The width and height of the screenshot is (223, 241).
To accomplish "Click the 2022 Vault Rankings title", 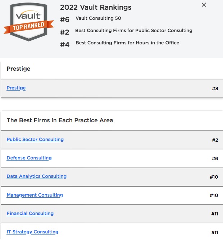I will coord(96,7).
